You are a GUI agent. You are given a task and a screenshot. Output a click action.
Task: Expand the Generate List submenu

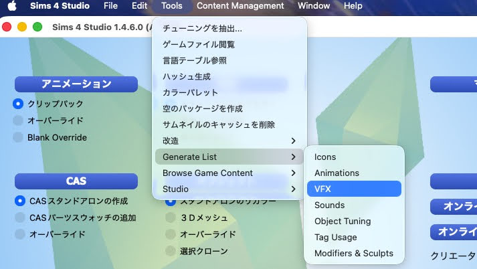pyautogui.click(x=229, y=157)
